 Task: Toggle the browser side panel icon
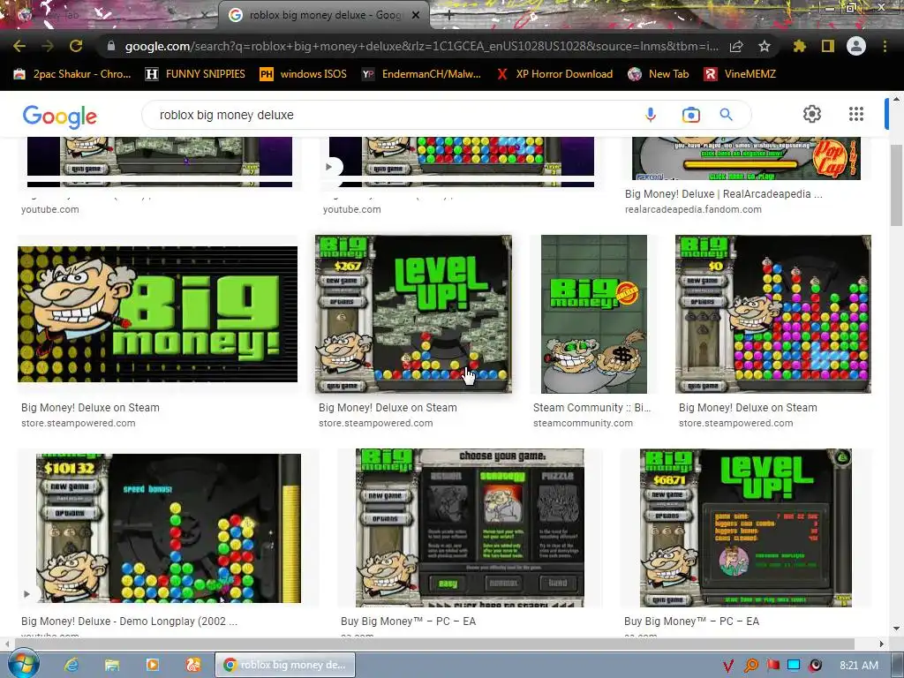pyautogui.click(x=828, y=46)
